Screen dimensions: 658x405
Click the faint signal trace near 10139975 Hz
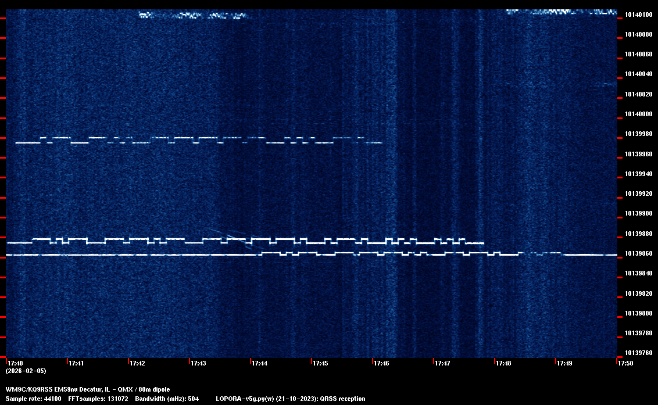click(198, 139)
